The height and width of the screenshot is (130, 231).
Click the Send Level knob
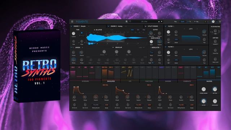point(215,59)
